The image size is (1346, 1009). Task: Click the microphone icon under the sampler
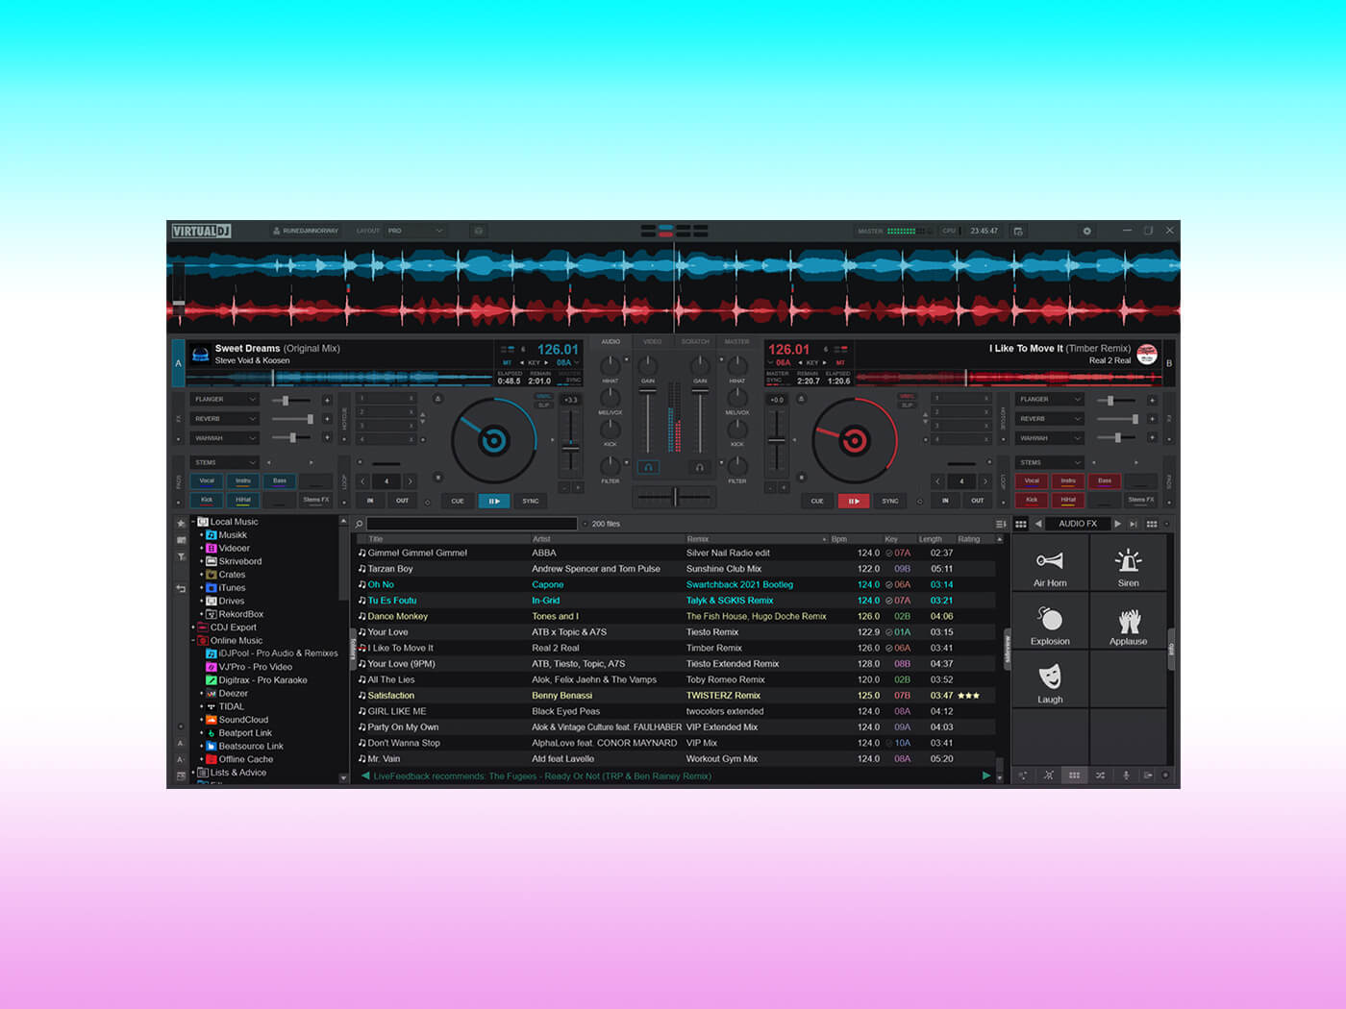[x=1126, y=775]
